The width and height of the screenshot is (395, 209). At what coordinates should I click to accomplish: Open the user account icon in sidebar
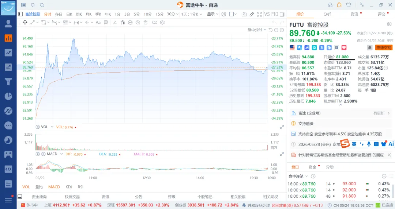click(x=8, y=24)
